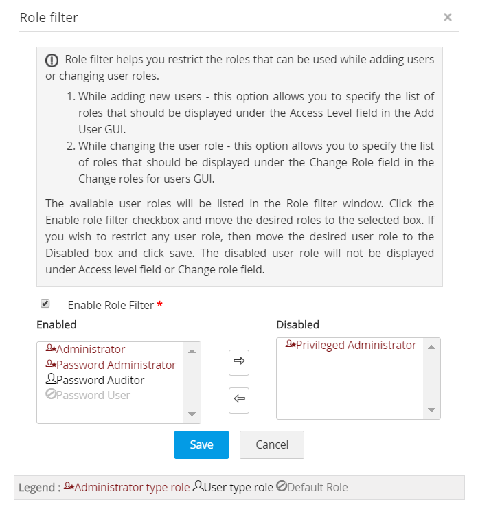Click the move-left arrow button
Screen dimensions: 478x507
(x=239, y=400)
